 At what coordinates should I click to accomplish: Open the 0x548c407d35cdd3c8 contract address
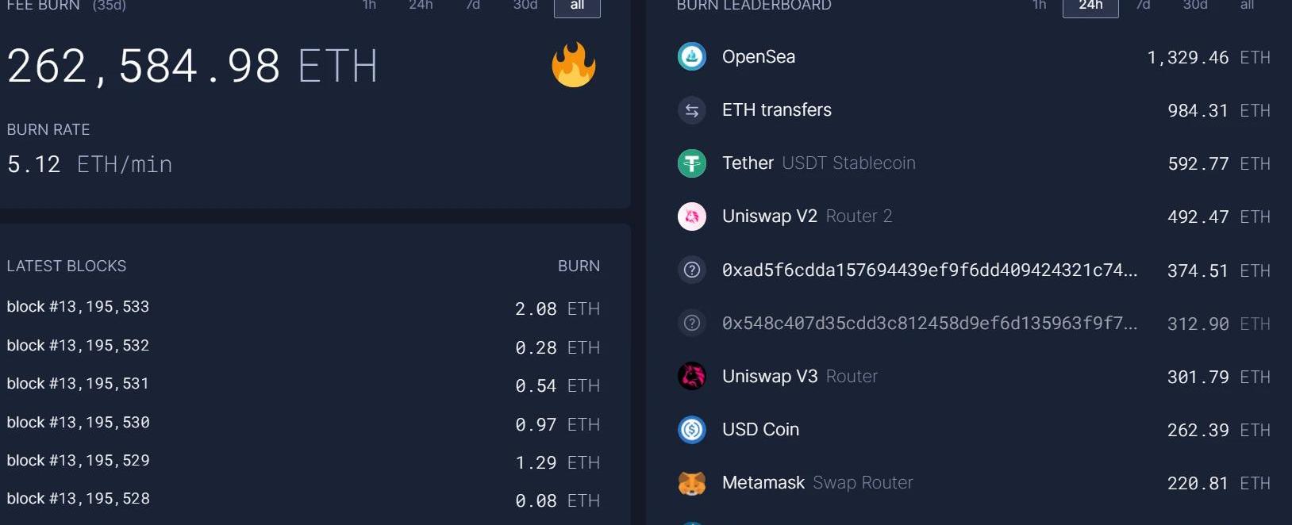tap(929, 324)
